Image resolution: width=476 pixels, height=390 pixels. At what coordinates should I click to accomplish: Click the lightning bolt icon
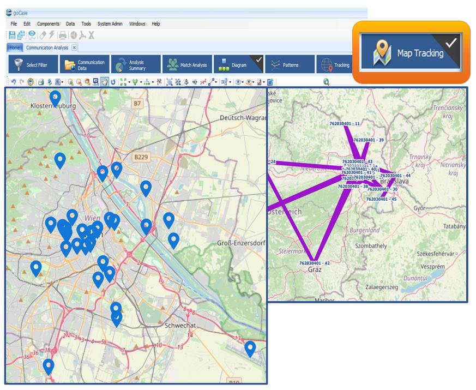click(x=52, y=35)
